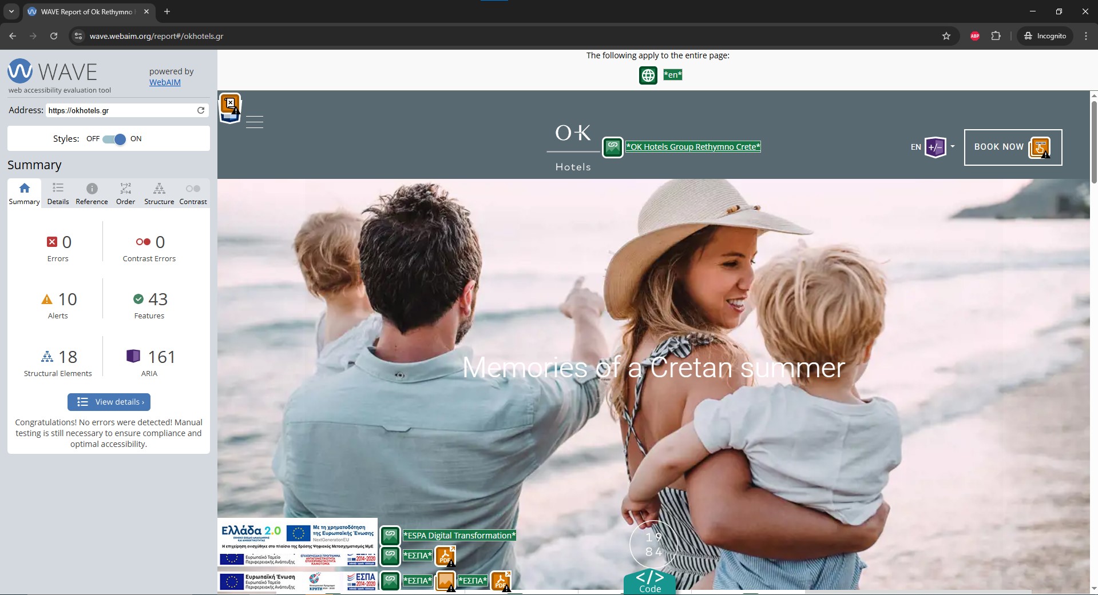1098x595 pixels.
Task: Click the 18 Structural Elements count
Action: [68, 357]
